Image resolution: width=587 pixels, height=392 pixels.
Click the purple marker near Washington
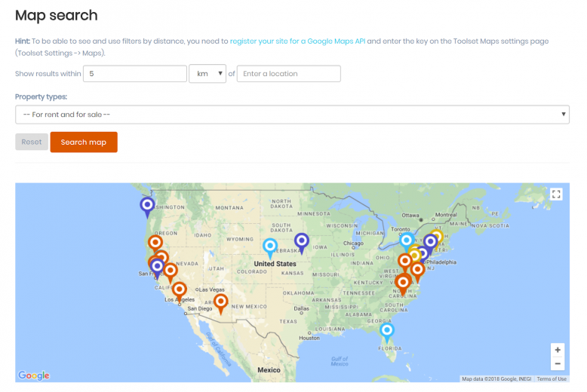pos(147,207)
